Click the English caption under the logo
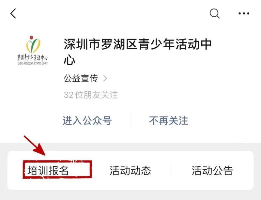 pyautogui.click(x=33, y=63)
